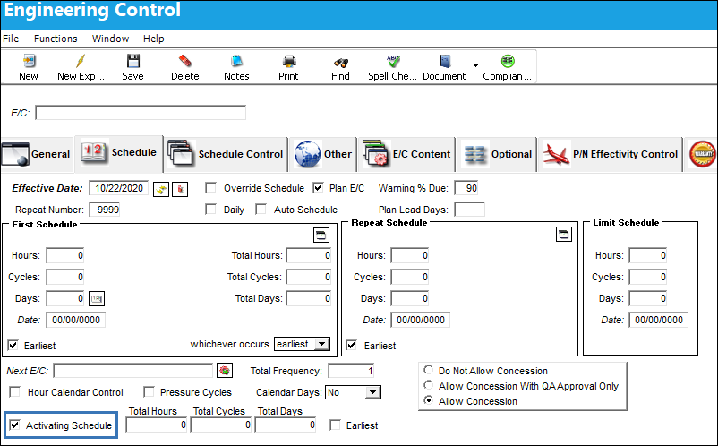
Task: Select the Allow Concession radio button
Action: click(x=428, y=399)
